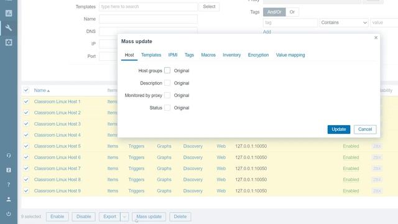Tick the Host groups checkbox
The height and width of the screenshot is (224, 398).
point(167,70)
